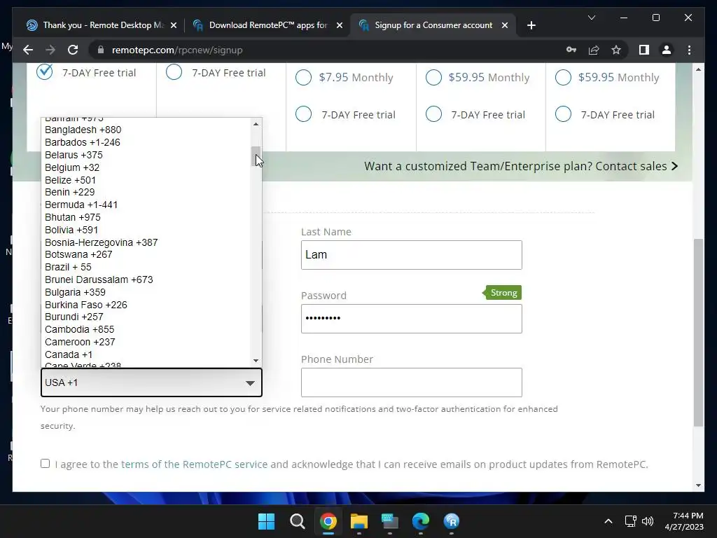The height and width of the screenshot is (538, 717).
Task: Select 7-DAY Free trial under $7.95 Monthly
Action: (303, 114)
